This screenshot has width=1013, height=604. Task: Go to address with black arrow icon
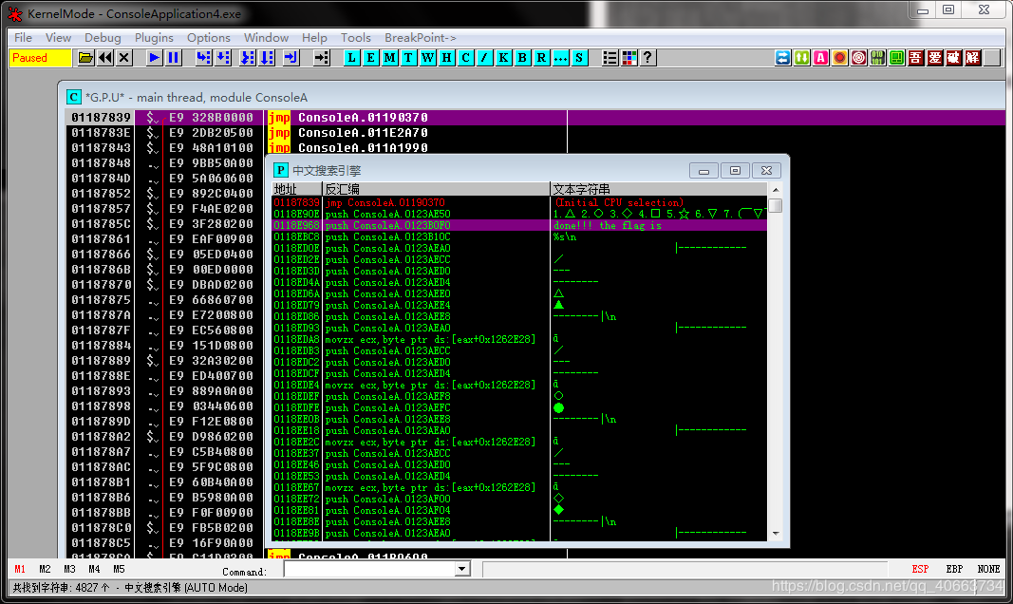point(322,58)
